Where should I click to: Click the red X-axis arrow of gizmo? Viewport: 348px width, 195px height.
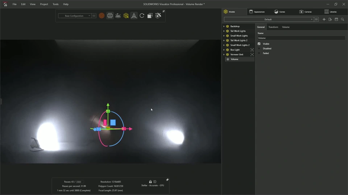(130, 129)
